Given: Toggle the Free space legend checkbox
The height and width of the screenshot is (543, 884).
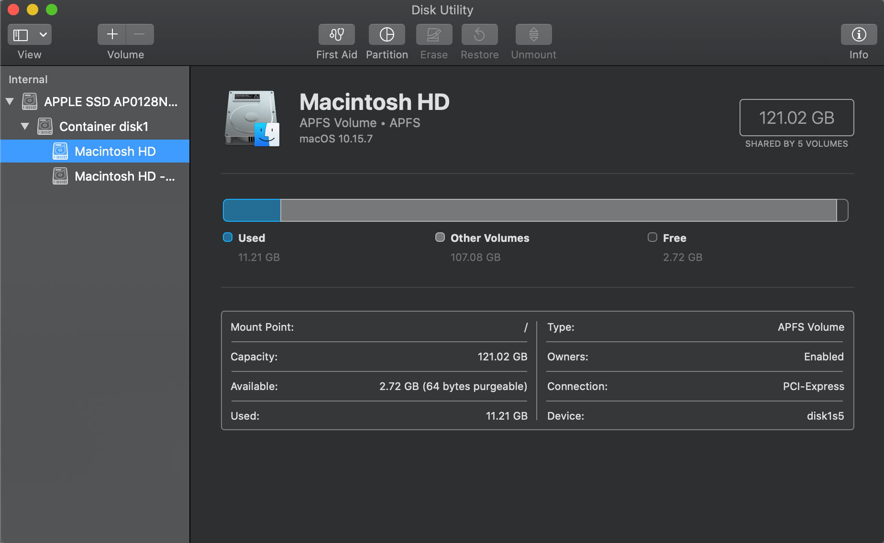Looking at the screenshot, I should point(652,237).
